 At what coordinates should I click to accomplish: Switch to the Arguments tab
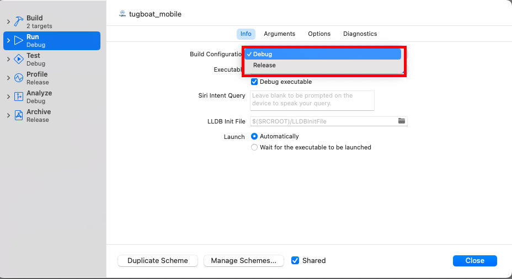pos(280,34)
